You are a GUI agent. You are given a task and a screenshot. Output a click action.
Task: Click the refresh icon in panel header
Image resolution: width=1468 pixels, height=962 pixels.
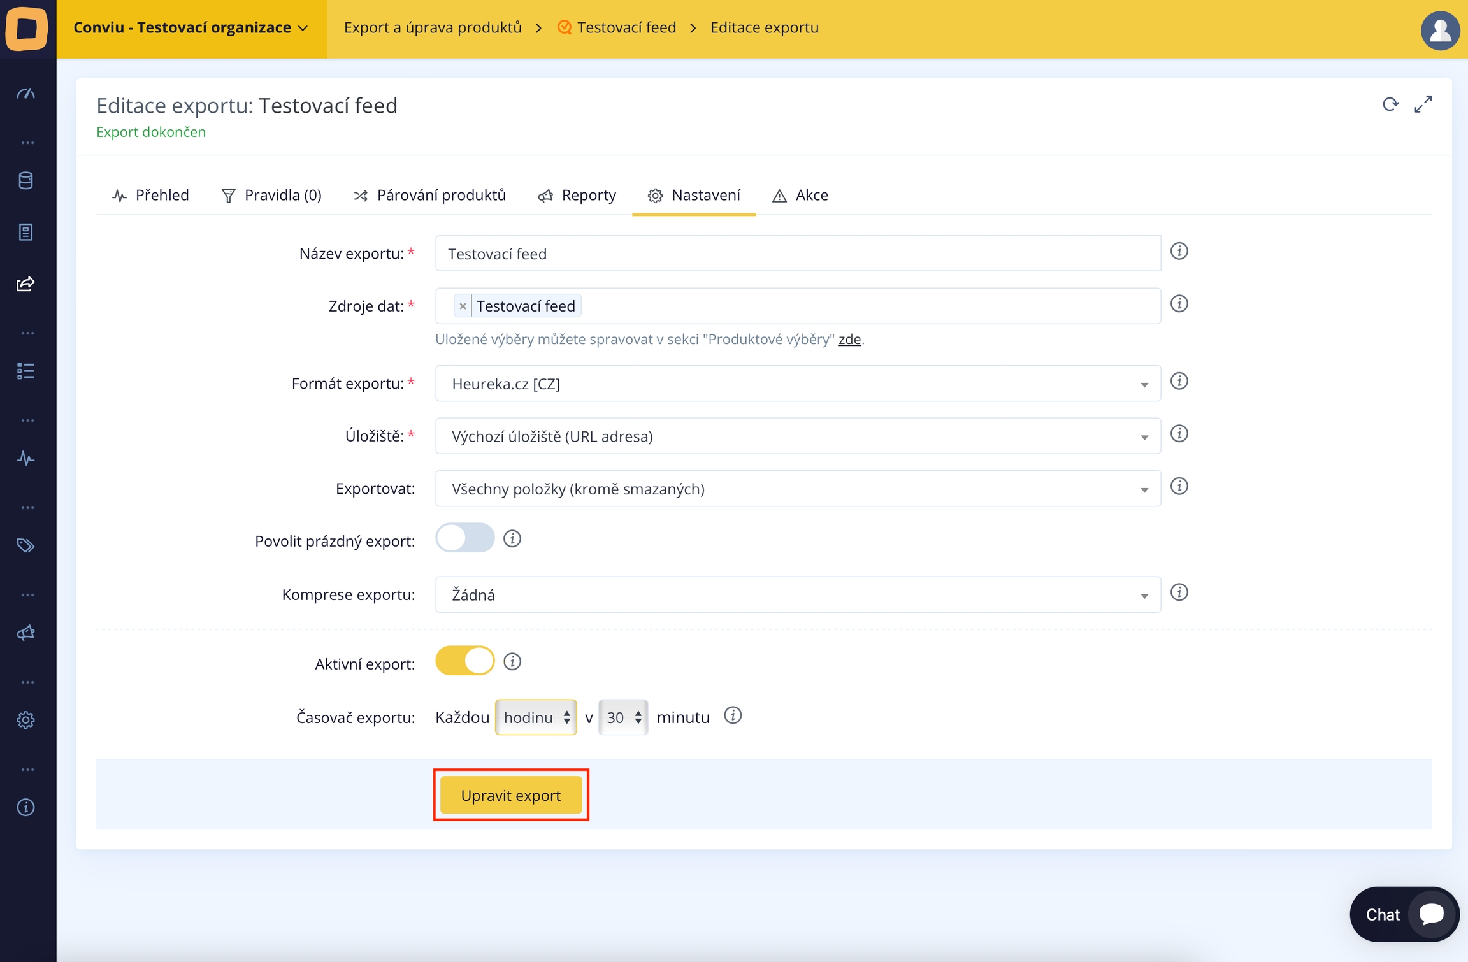pos(1390,104)
